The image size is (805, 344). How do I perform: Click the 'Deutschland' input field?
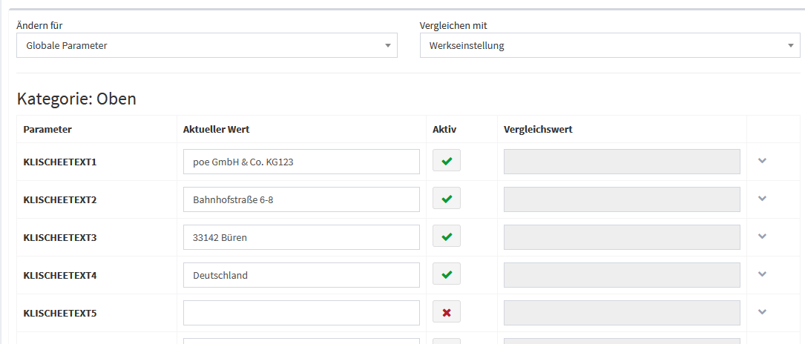pyautogui.click(x=301, y=275)
